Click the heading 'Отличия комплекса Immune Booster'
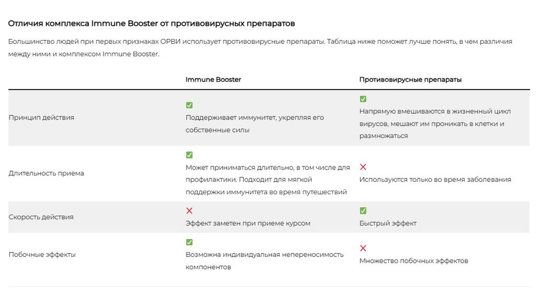Image resolution: width=540 pixels, height=288 pixels. [151, 24]
